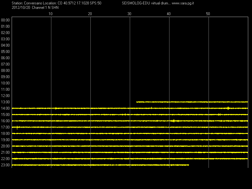Click the 11:00 hour label

click(x=5, y=89)
